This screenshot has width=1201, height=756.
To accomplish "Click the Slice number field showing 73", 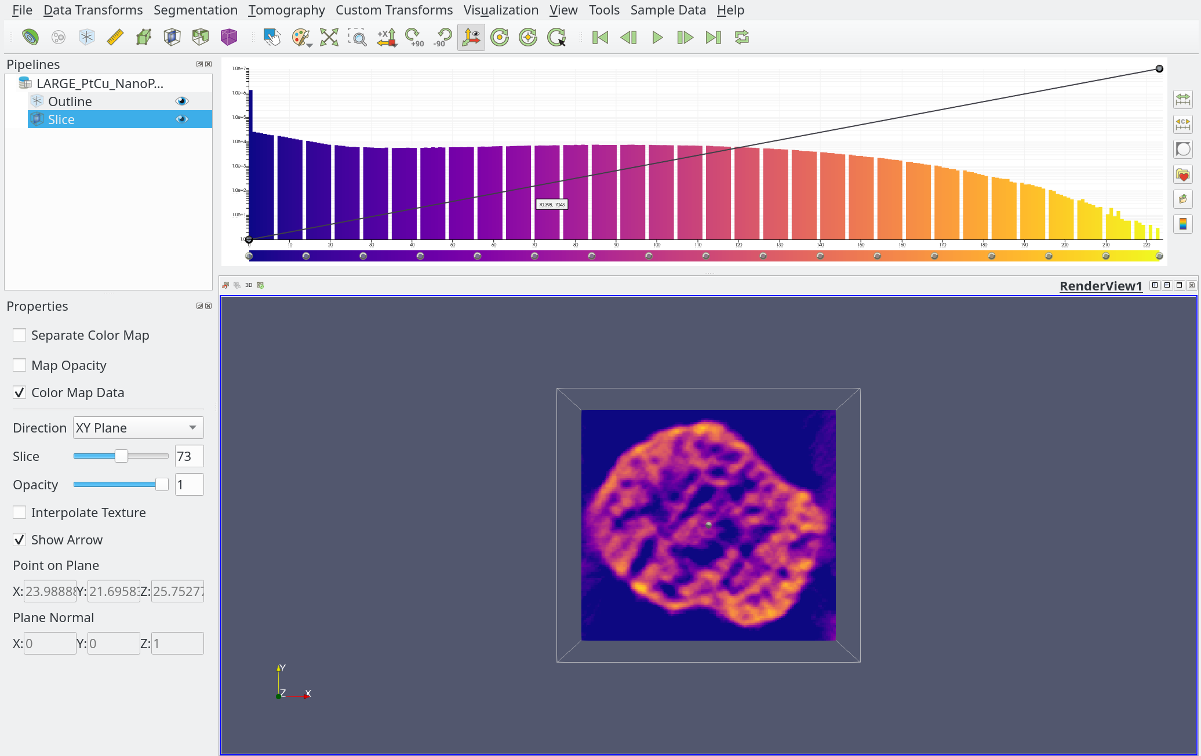I will pos(189,456).
